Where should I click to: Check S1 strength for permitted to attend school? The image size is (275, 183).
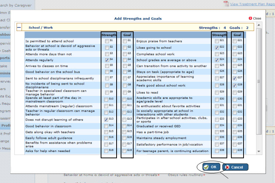click(107, 41)
